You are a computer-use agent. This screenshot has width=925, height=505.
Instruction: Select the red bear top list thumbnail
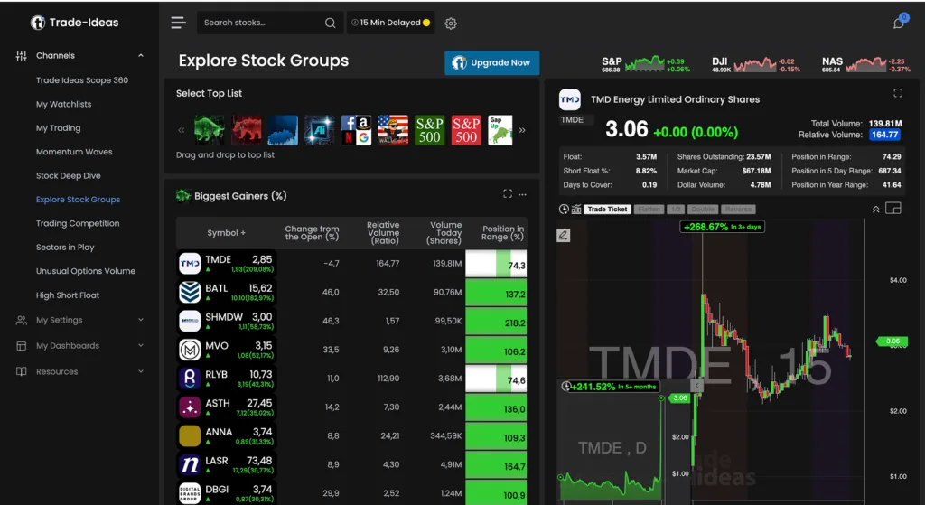(246, 130)
